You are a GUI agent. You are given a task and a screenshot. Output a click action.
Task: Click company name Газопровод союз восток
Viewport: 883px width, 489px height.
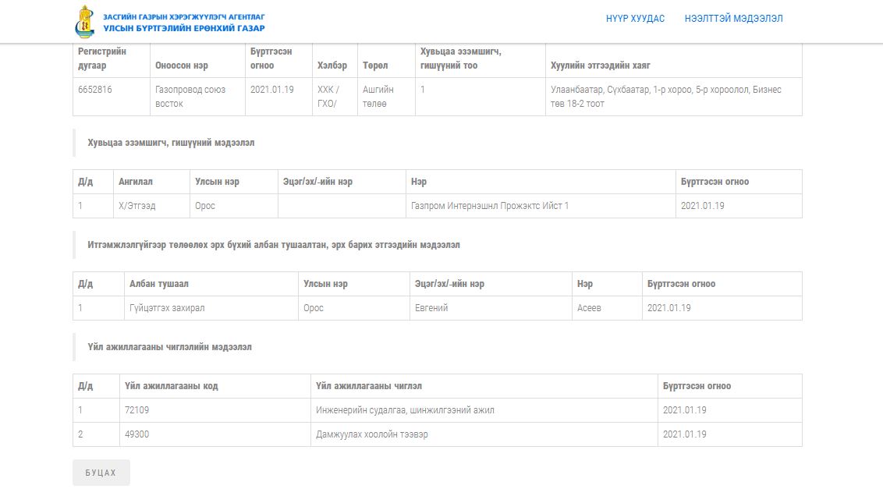[x=190, y=97]
